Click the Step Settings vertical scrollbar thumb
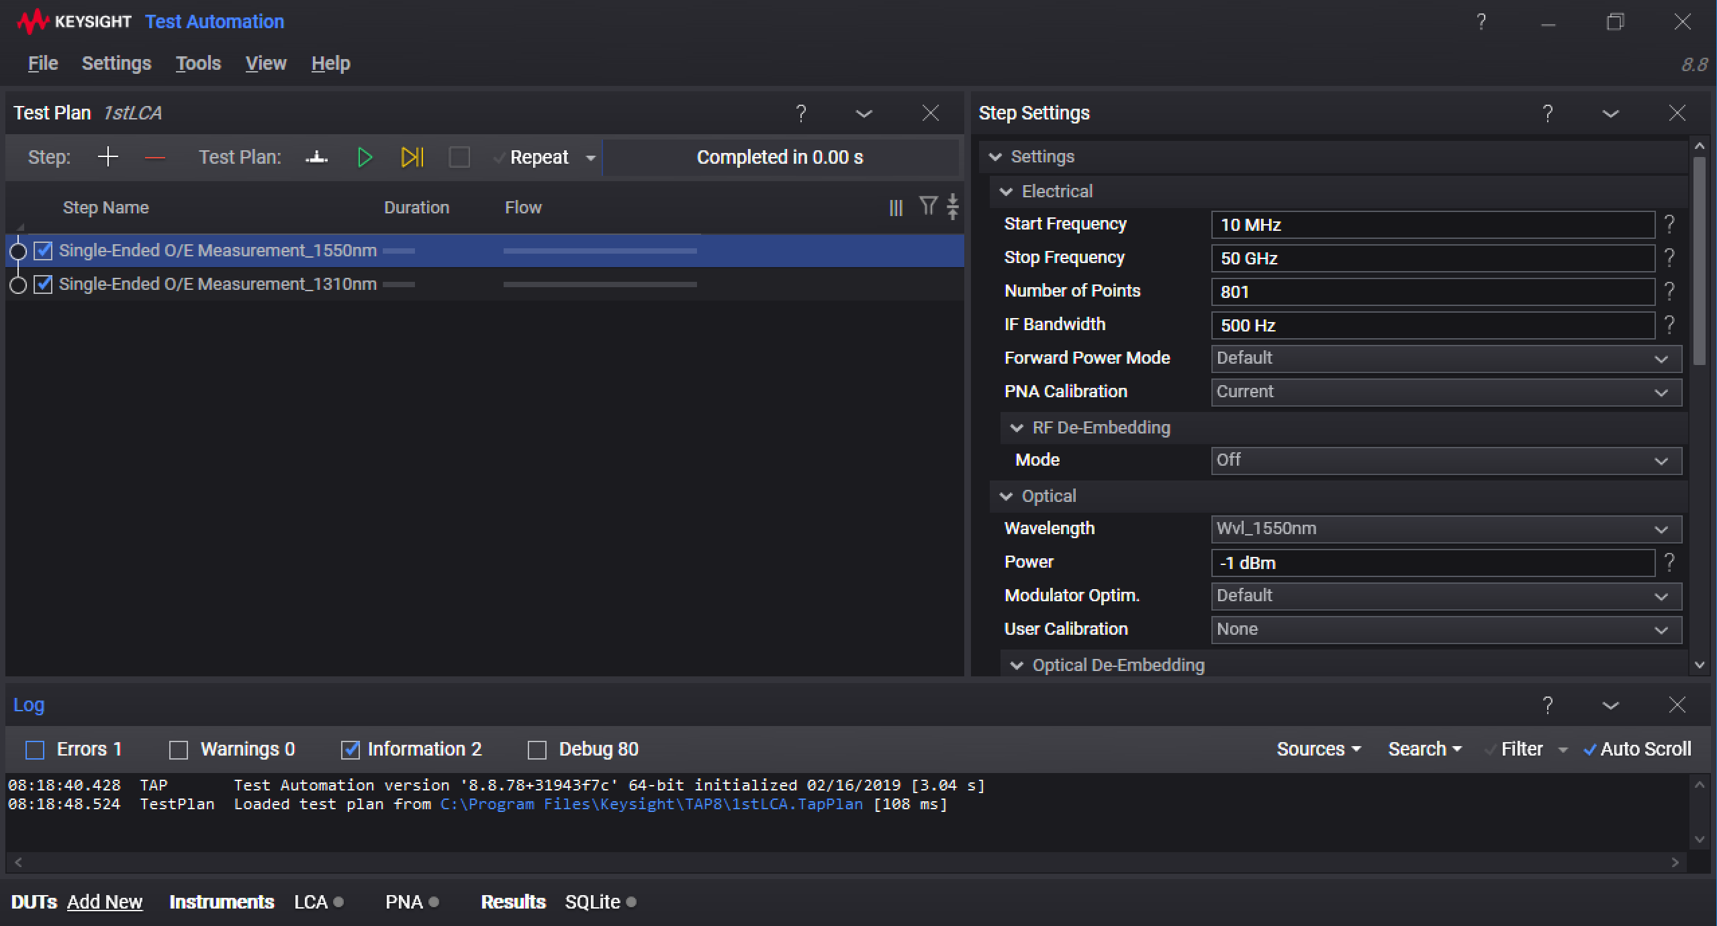Image resolution: width=1717 pixels, height=926 pixels. coord(1699,262)
